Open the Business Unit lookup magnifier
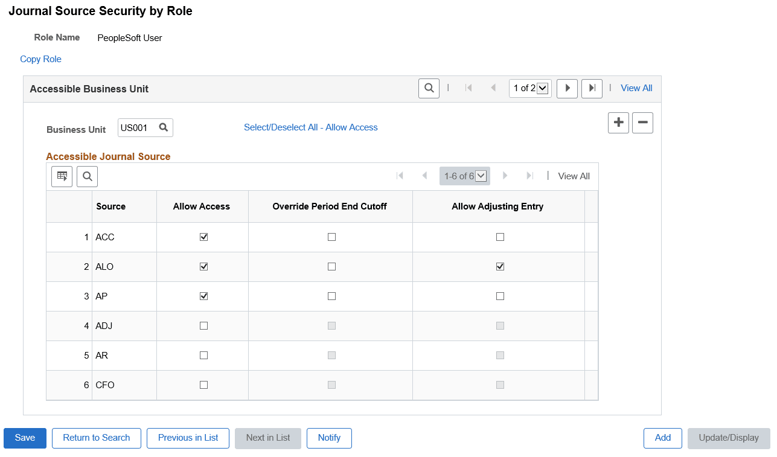Viewport: 777px width, 457px height. pyautogui.click(x=163, y=127)
